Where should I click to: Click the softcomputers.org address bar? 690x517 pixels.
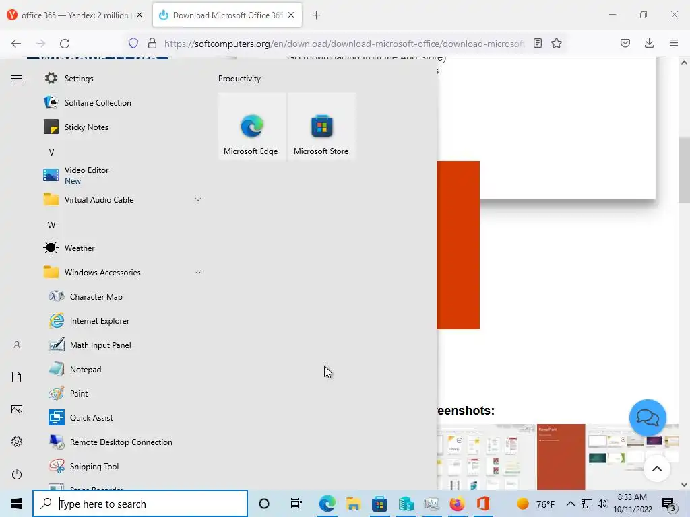coord(344,44)
